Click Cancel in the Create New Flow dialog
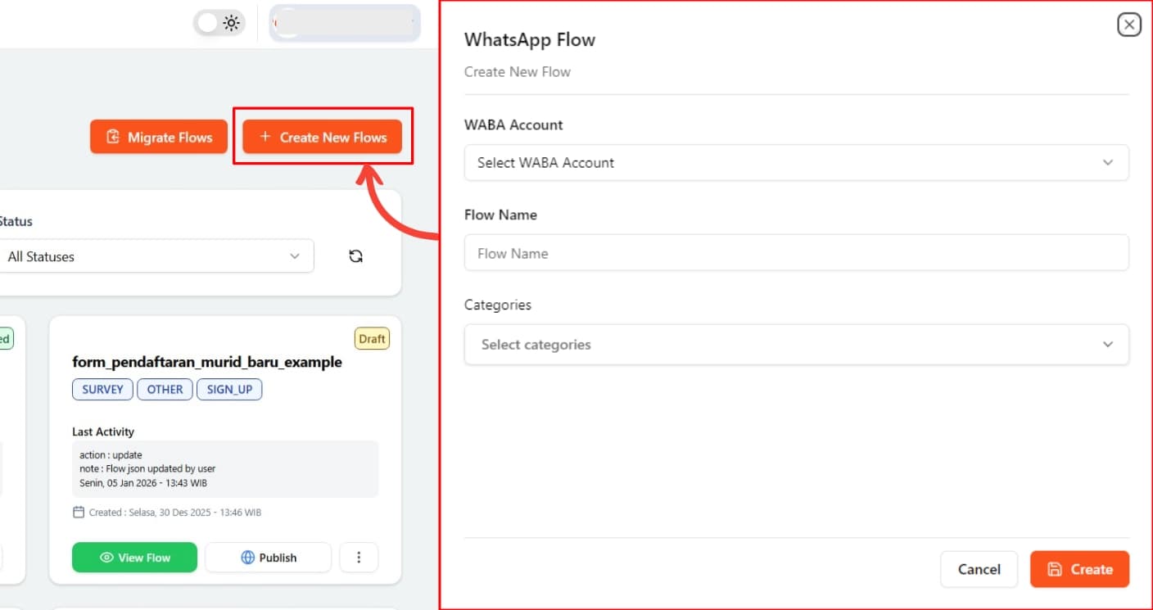1153x610 pixels. pos(979,569)
